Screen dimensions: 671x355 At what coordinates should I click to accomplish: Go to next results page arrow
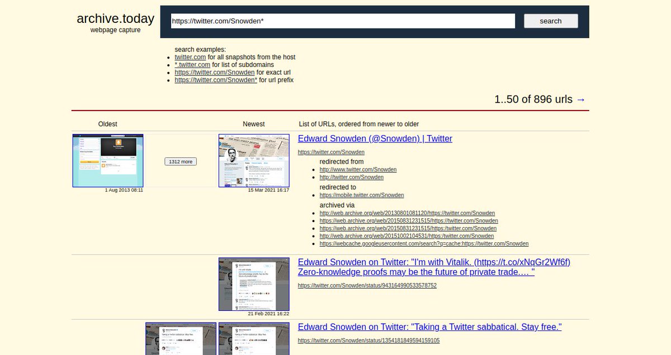(x=581, y=99)
